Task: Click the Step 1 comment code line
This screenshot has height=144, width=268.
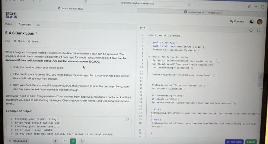Action: [x=168, y=57]
